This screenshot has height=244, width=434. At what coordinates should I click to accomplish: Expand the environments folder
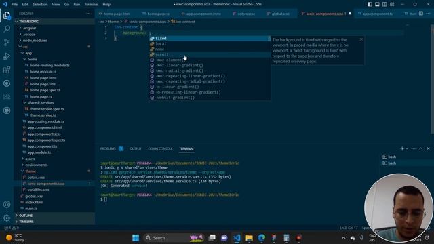(x=36, y=165)
